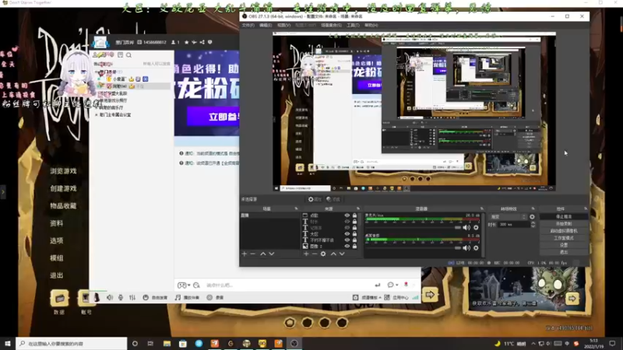Image resolution: width=623 pixels, height=350 pixels.
Task: Open the 视图(V) menu in OBS
Action: 283,25
